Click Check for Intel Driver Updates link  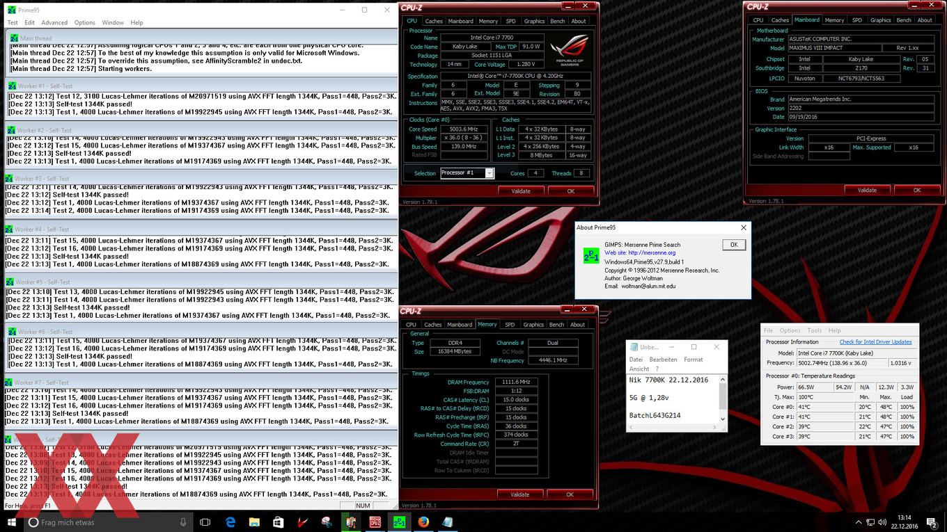pos(875,342)
